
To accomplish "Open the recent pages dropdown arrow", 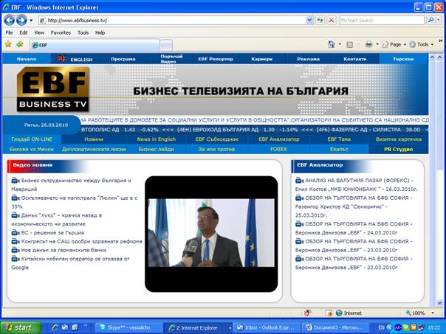I will 31,21.
